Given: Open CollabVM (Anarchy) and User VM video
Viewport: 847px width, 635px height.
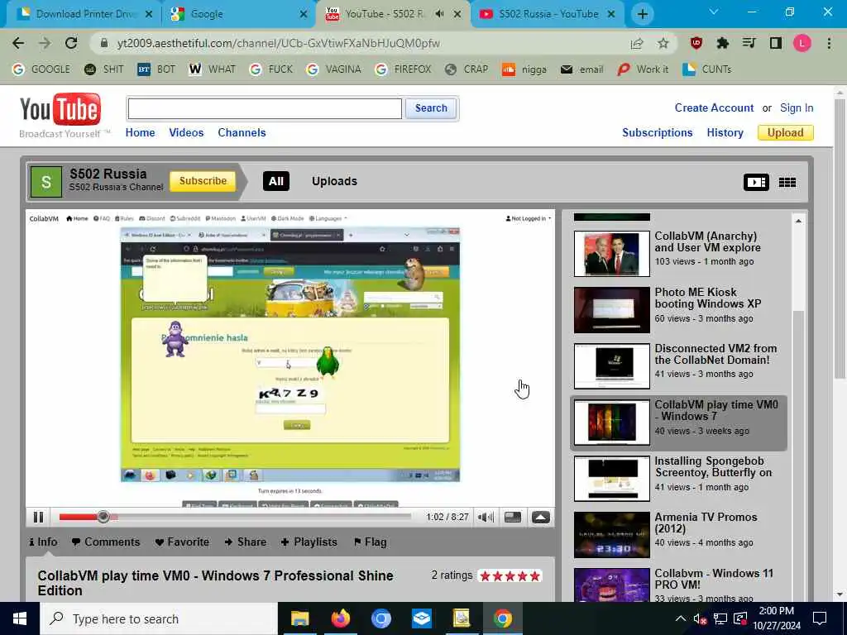Looking at the screenshot, I should pos(680,253).
